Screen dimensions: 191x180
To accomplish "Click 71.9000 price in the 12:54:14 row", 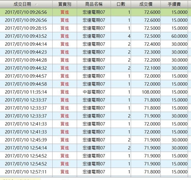I will tap(146, 148).
